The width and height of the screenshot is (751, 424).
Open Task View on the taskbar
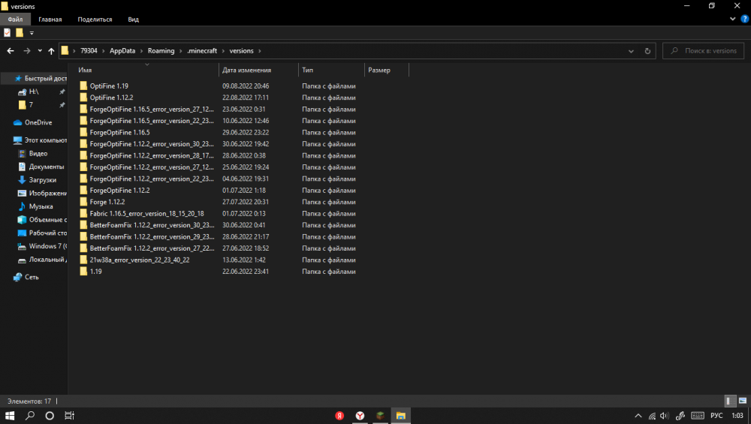click(69, 416)
